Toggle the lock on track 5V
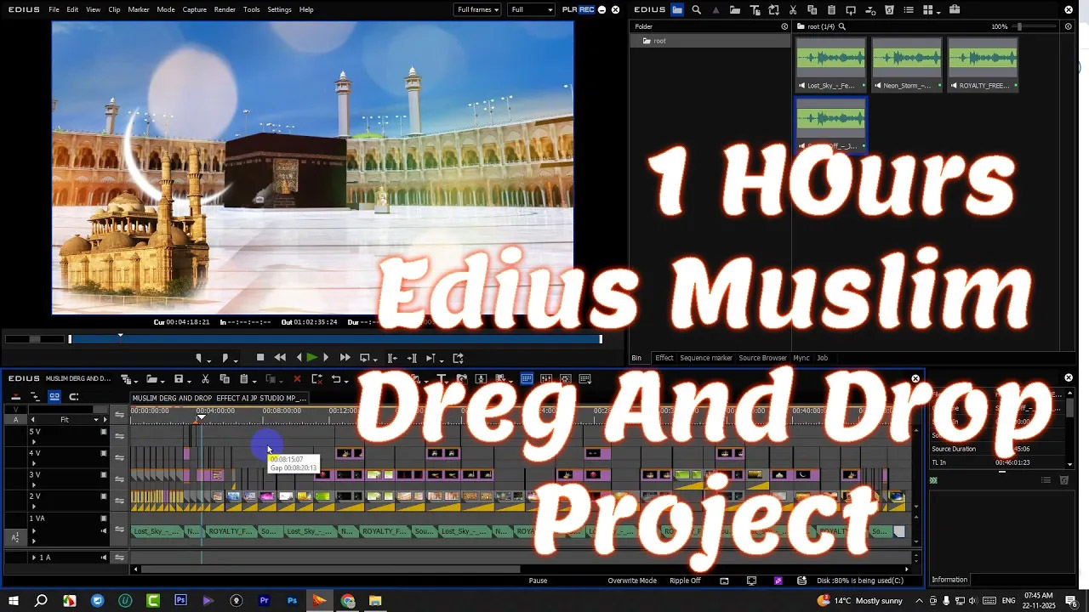 click(x=103, y=432)
